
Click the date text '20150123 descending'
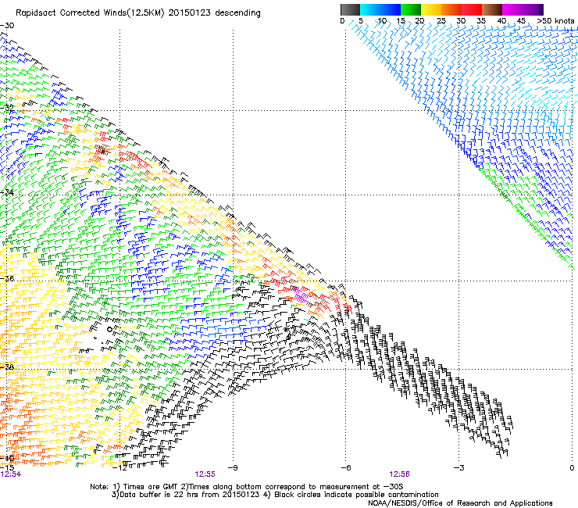tap(215, 13)
